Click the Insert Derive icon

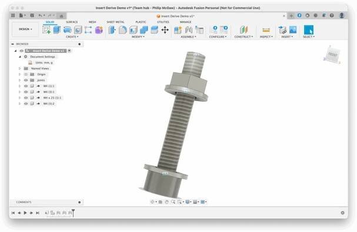click(282, 30)
